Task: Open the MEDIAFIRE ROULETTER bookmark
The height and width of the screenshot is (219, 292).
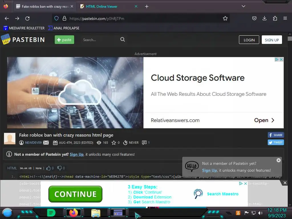Action: click(24, 28)
